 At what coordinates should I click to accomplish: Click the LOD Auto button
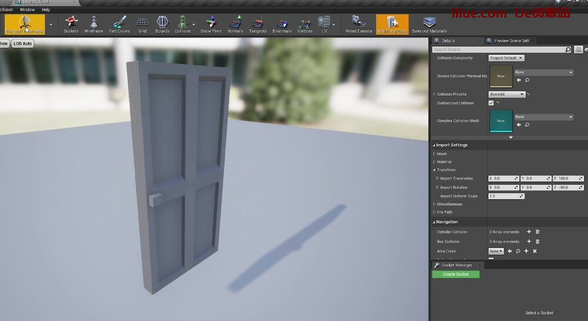pyautogui.click(x=23, y=43)
